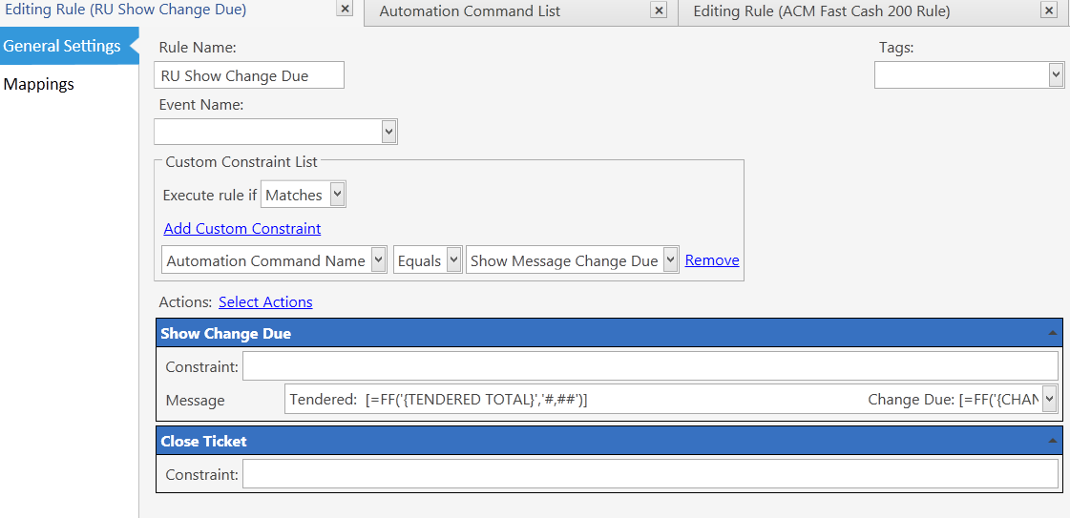Open Editing Rule ACM Fast Cash tab
This screenshot has width=1070, height=518.
821,11
